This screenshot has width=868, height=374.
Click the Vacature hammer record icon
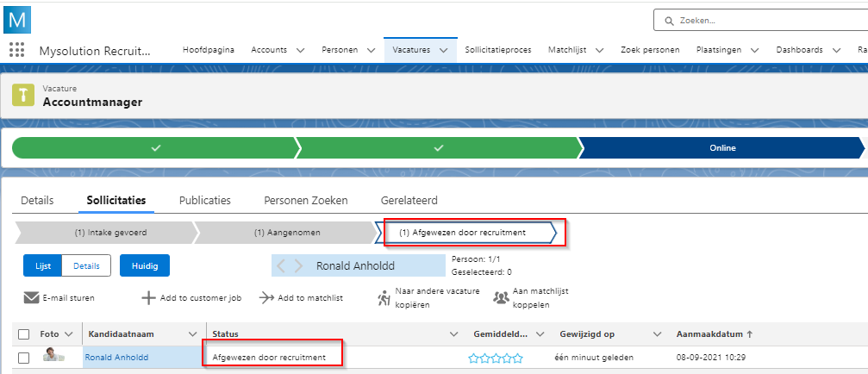point(24,95)
